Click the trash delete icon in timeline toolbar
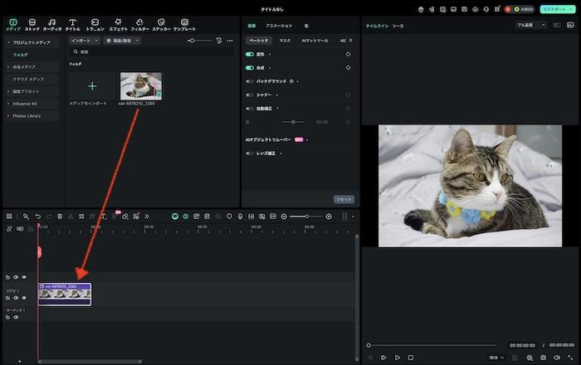 click(60, 217)
